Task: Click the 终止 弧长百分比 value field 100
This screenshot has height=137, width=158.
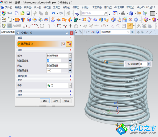Action: tap(54, 70)
